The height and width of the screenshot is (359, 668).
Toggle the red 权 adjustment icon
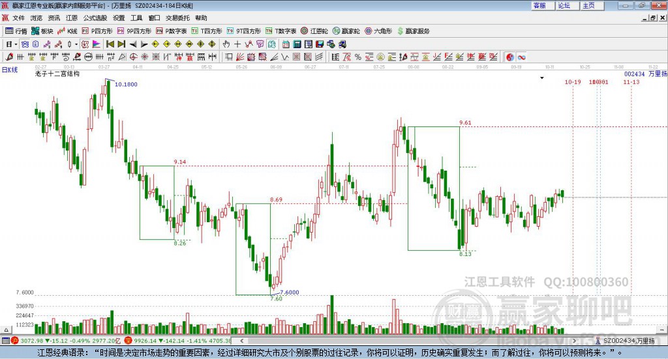click(x=85, y=44)
